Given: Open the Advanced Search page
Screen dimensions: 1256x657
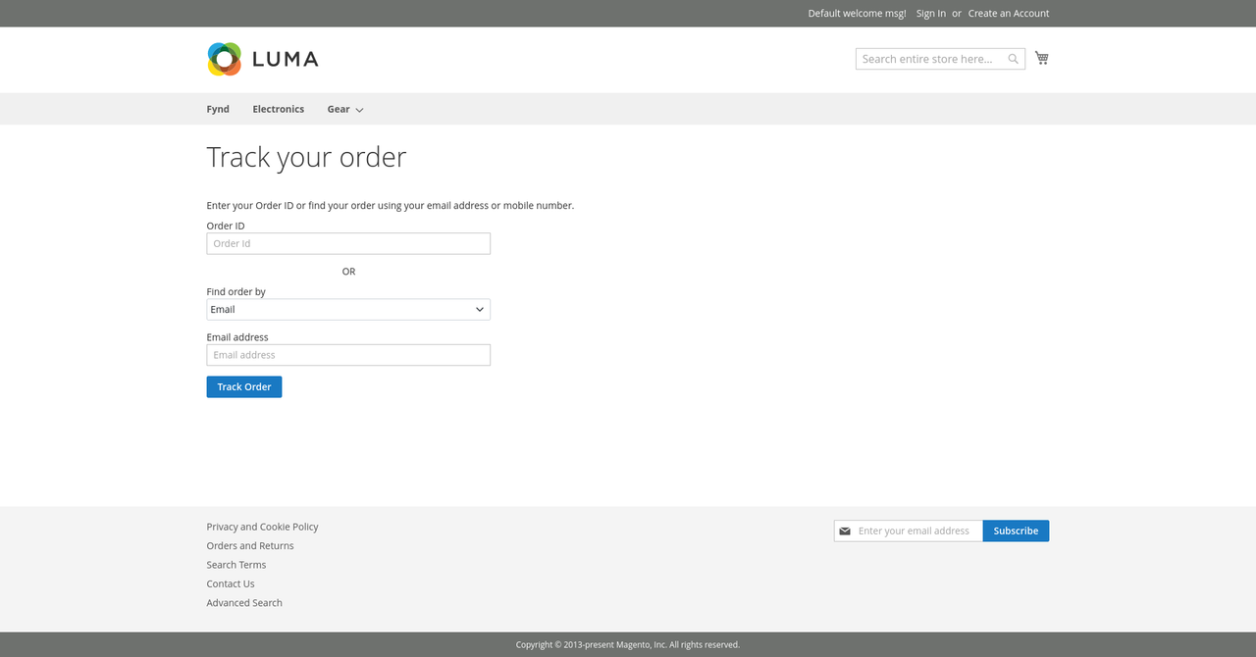Looking at the screenshot, I should tap(243, 602).
